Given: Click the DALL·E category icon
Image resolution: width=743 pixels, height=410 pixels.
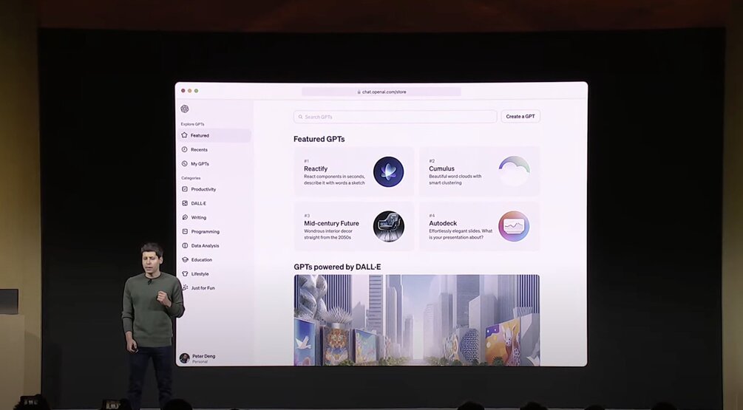Looking at the screenshot, I should [x=185, y=203].
